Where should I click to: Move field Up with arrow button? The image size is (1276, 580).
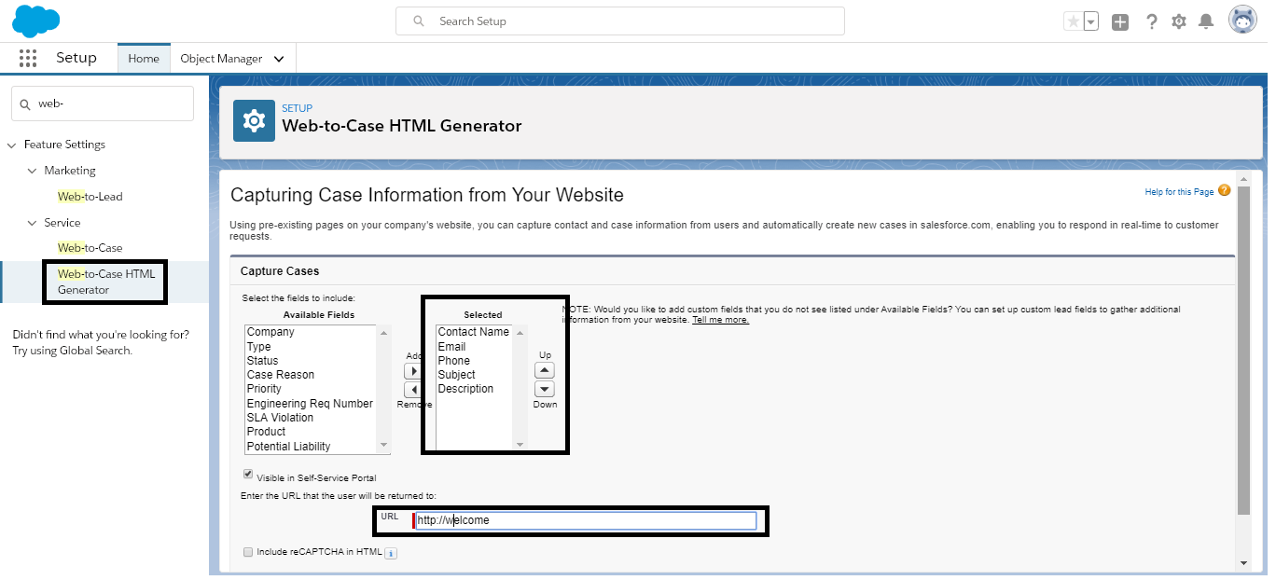click(545, 370)
